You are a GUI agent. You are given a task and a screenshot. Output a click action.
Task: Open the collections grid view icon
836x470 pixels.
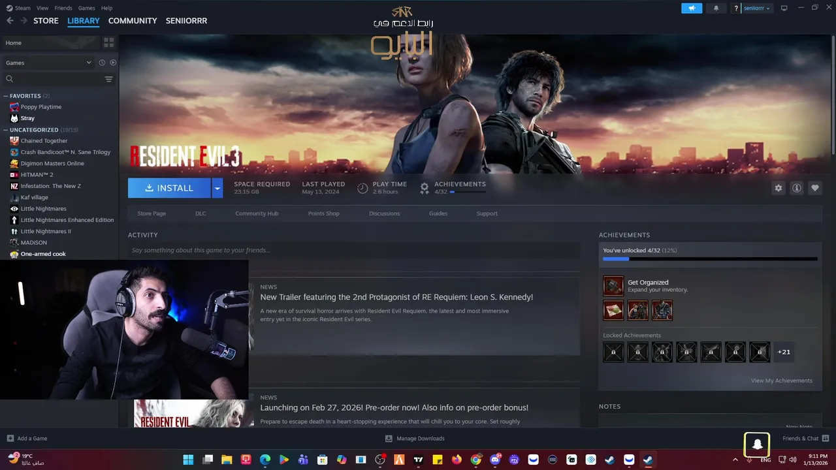108,42
